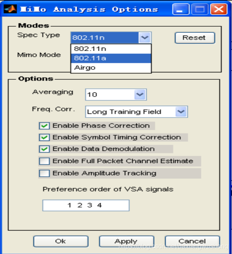Screen dimensions: 232x254
Task: Toggle Enable Phase Correction checkbox
Action: [44, 126]
